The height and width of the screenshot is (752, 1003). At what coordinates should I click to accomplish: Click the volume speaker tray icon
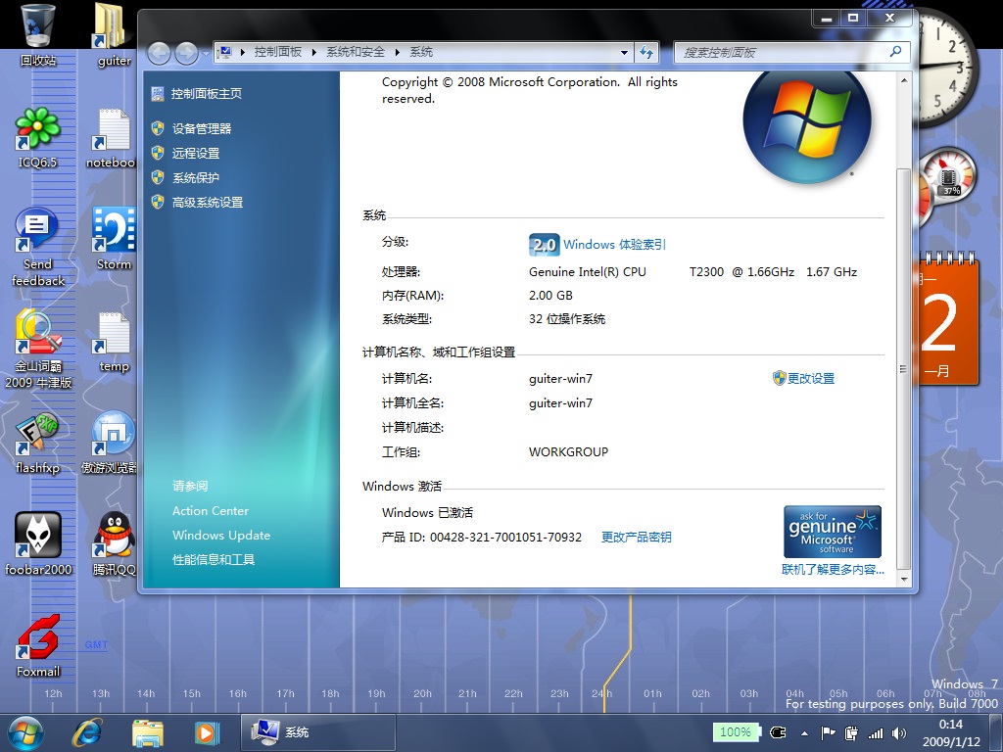[899, 733]
